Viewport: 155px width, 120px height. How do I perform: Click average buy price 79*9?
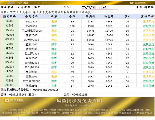coord(91,67)
